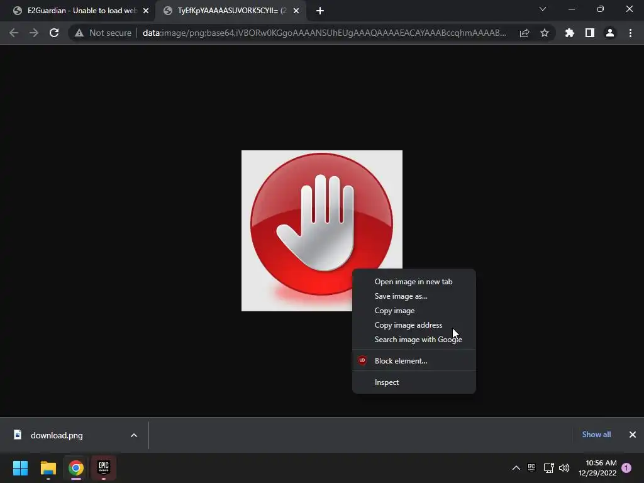Switch to the E2Guardian tab
Viewport: 644px width, 483px height.
(x=78, y=11)
